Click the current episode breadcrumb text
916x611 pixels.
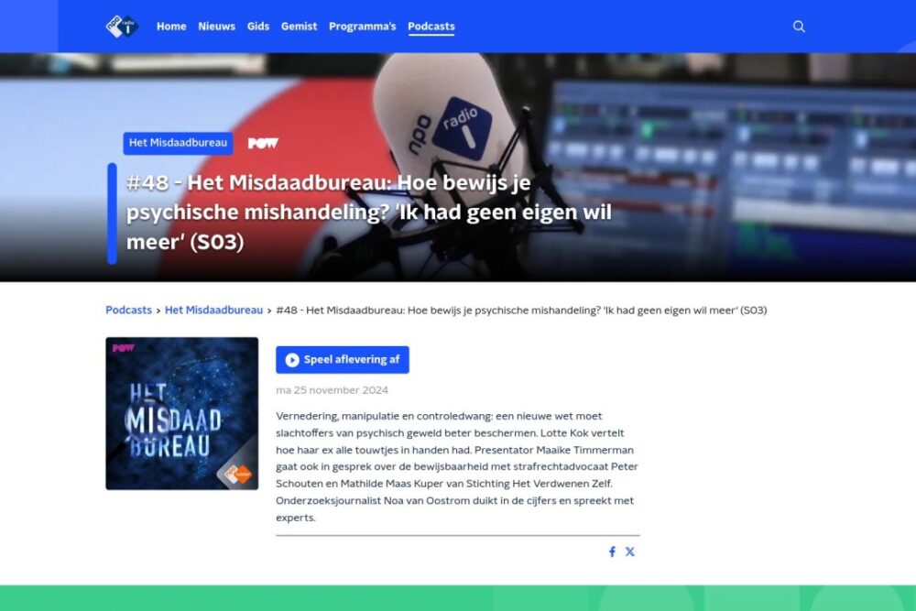tap(521, 311)
